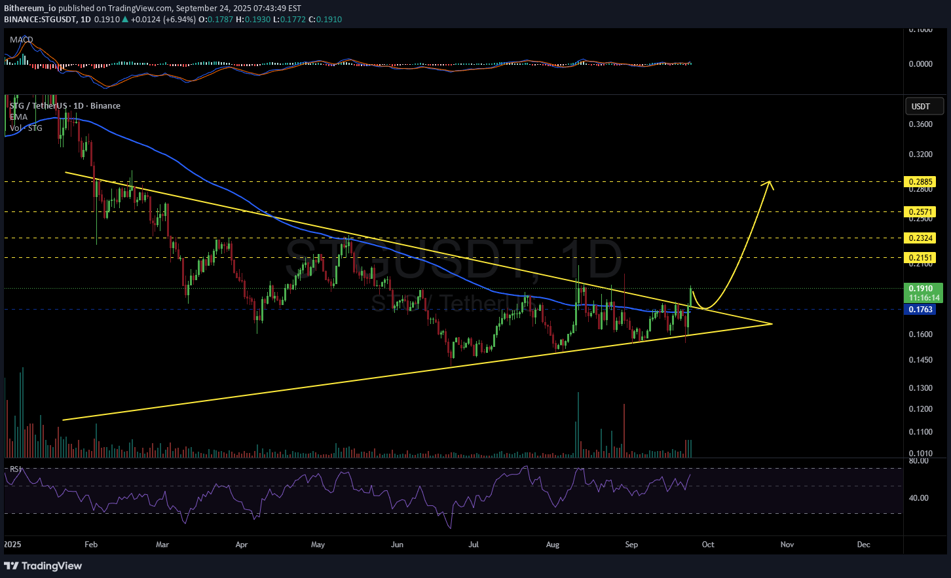Click the 0.2571 target price label
Screen dimensions: 951x578
[x=920, y=211]
